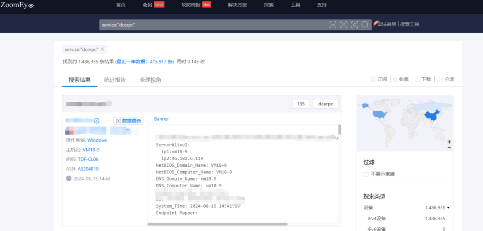Viewport: 483px width, 231px height.
Task: Click the ip2:46.182.6.119 banner line
Action: point(182,159)
